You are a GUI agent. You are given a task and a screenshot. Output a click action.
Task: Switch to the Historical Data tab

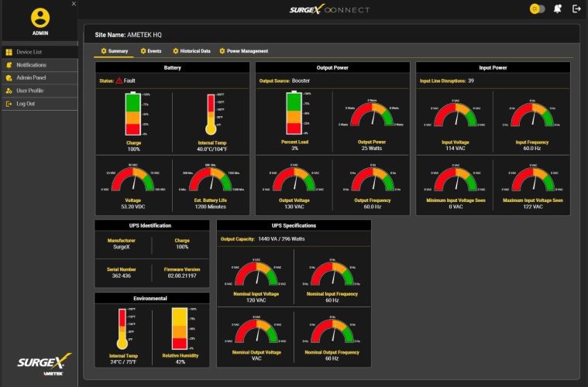click(x=191, y=51)
